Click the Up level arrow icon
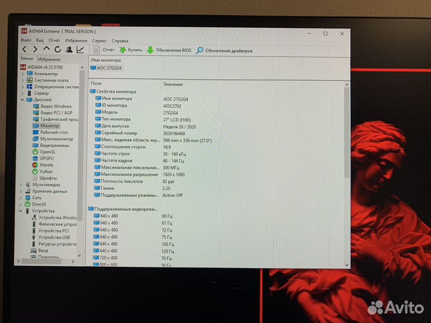The height and width of the screenshot is (323, 431). pos(47,50)
